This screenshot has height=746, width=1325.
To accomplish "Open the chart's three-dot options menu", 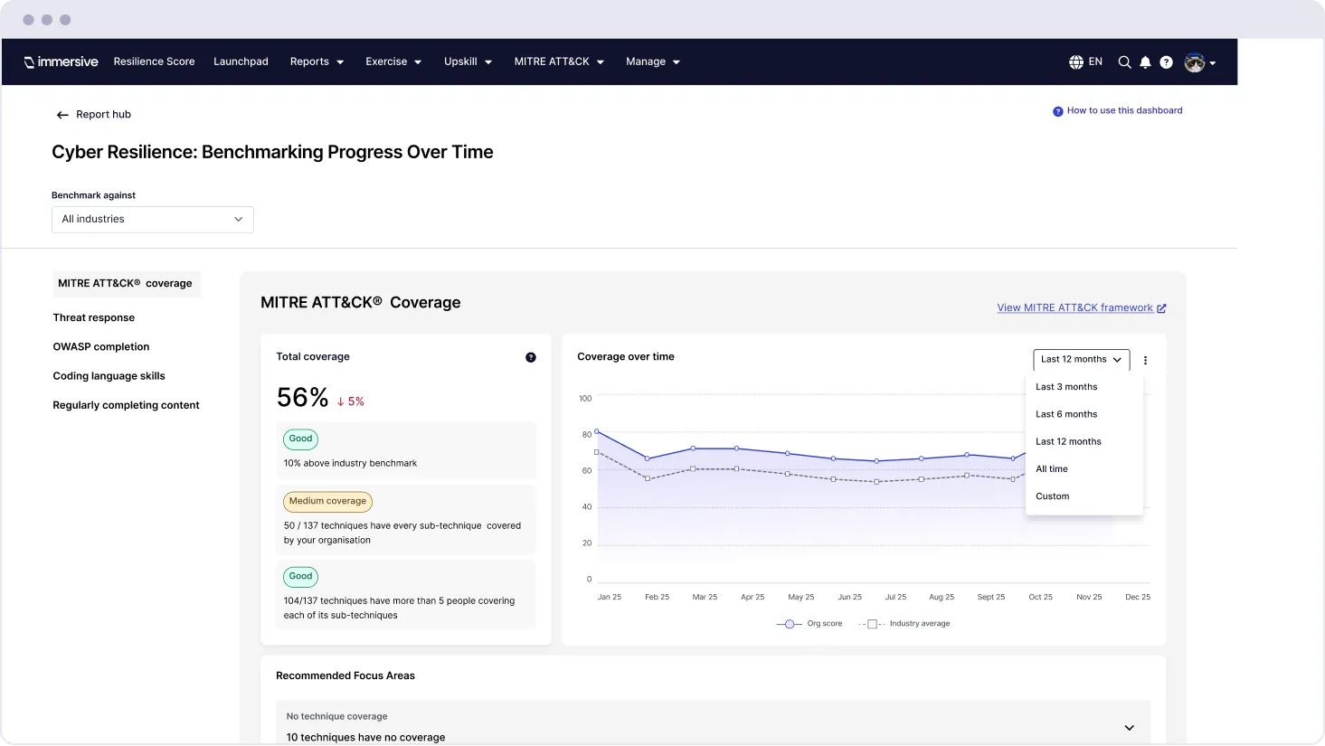I will 1145,360.
